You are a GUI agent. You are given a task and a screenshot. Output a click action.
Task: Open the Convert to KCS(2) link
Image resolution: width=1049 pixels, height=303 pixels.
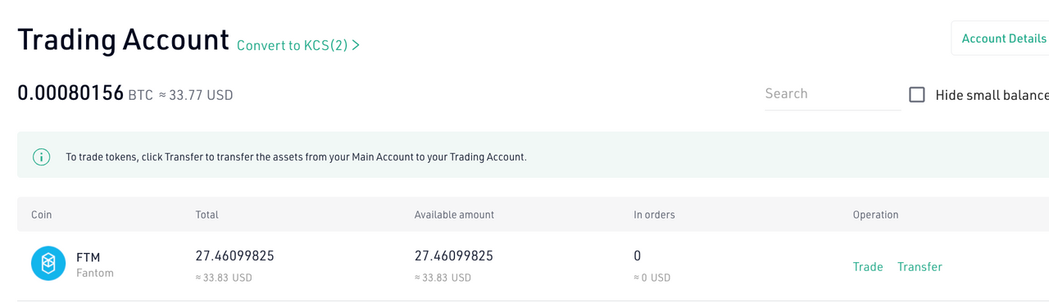298,45
